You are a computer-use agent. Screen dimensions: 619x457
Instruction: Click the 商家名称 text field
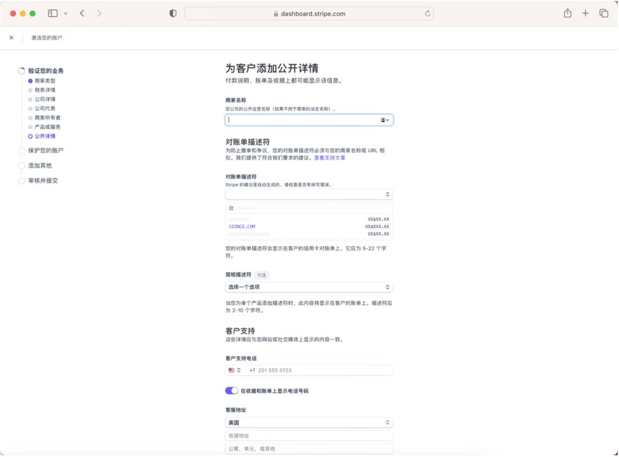click(309, 120)
